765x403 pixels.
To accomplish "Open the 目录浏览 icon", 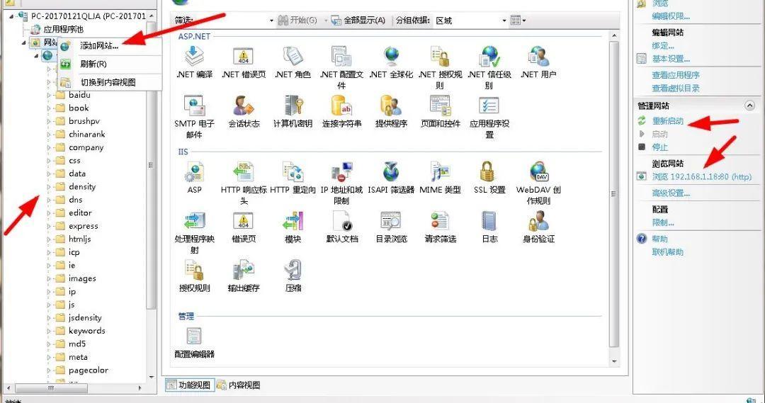I will point(391,221).
